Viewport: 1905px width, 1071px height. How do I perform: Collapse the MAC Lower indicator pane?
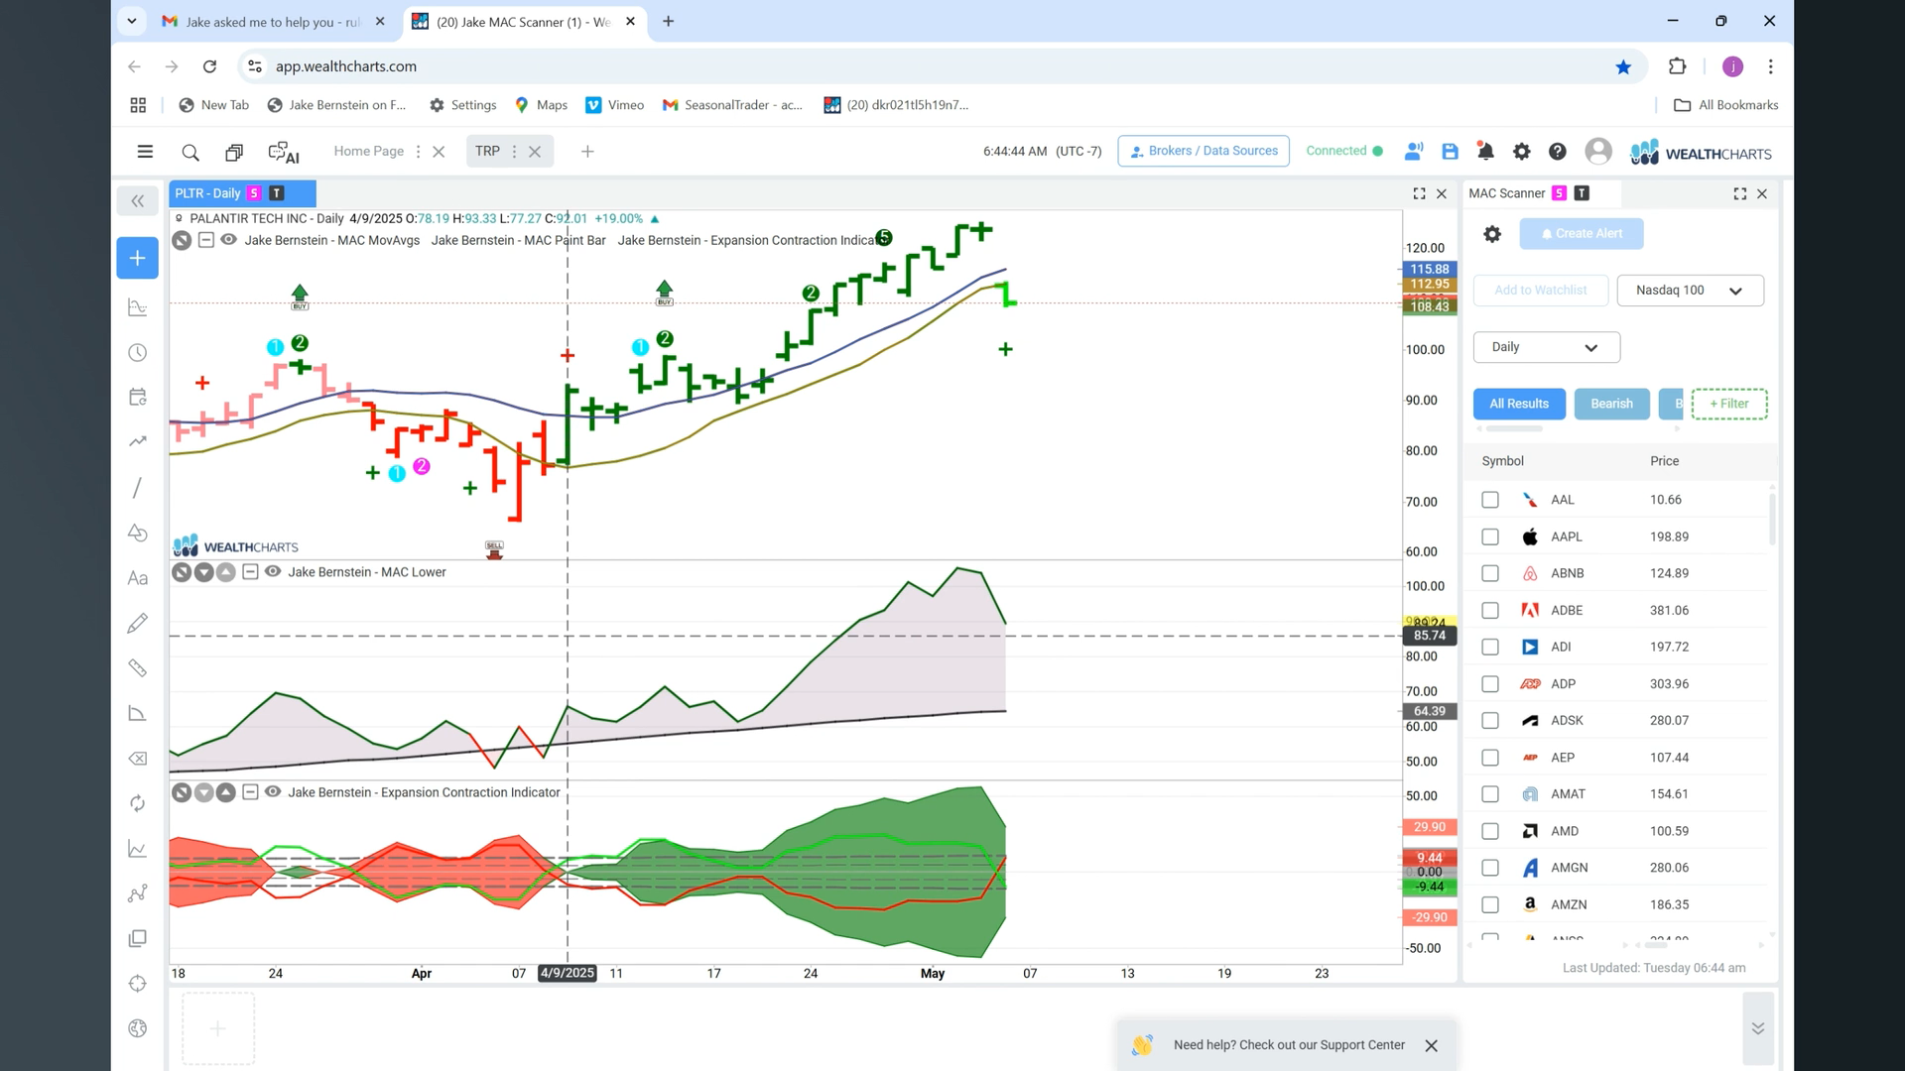point(250,572)
